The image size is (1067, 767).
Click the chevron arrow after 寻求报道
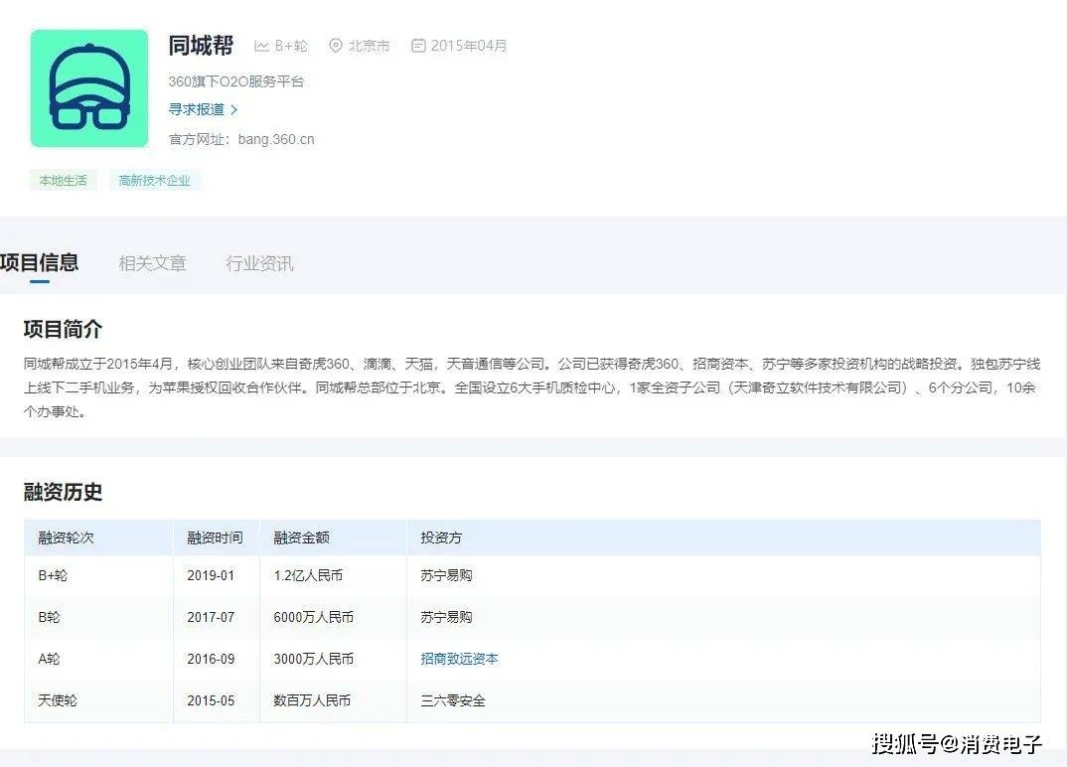[x=234, y=109]
